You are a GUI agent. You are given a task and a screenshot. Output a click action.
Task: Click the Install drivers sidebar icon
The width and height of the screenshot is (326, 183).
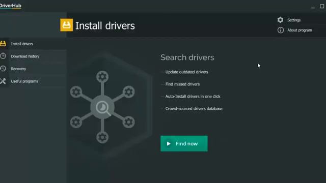click(3, 44)
